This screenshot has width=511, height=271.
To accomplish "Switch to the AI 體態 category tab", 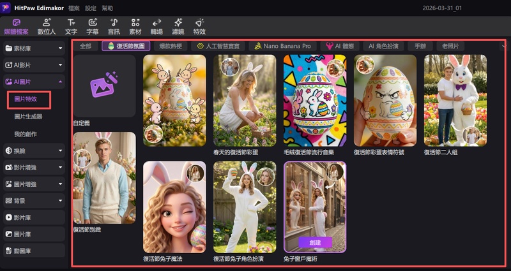I will point(340,46).
